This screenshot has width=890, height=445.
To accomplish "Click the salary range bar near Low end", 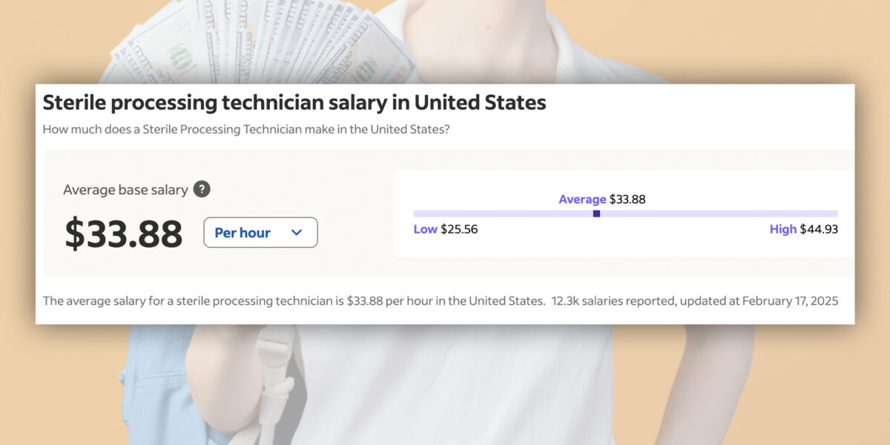I will [445, 214].
